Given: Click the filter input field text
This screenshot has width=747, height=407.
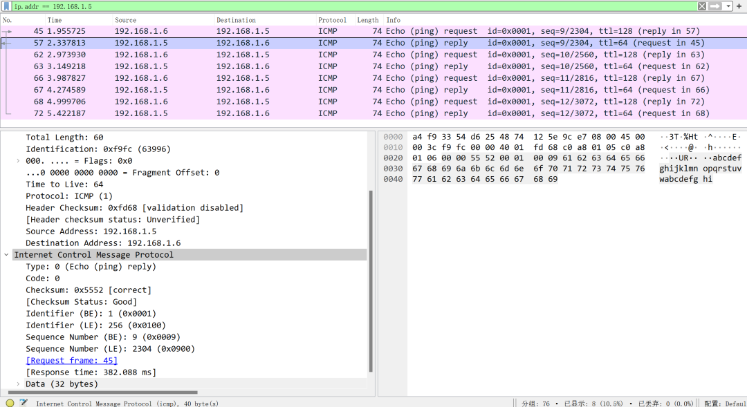Looking at the screenshot, I should click(x=53, y=7).
